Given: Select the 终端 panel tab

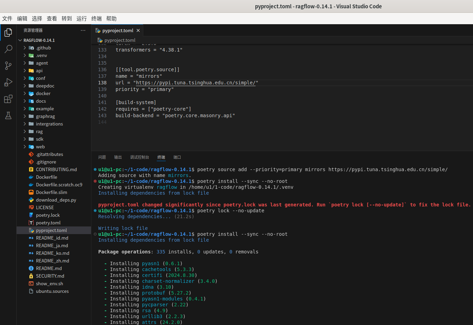Looking at the screenshot, I should (161, 157).
